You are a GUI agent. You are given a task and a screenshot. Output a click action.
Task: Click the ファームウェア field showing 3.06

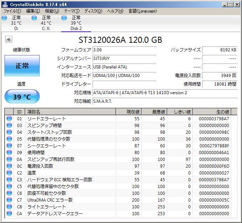click(x=125, y=50)
